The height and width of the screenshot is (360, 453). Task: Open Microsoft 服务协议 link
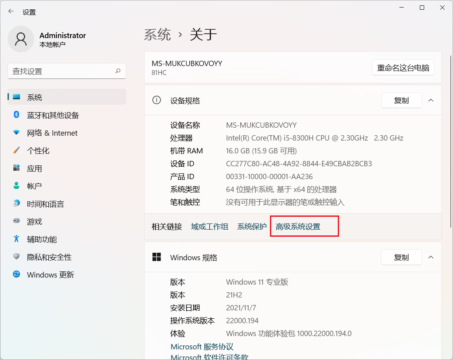tap(202, 346)
